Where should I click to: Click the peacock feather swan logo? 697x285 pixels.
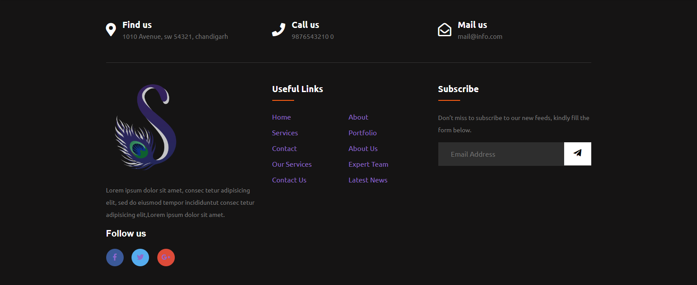[x=146, y=127]
